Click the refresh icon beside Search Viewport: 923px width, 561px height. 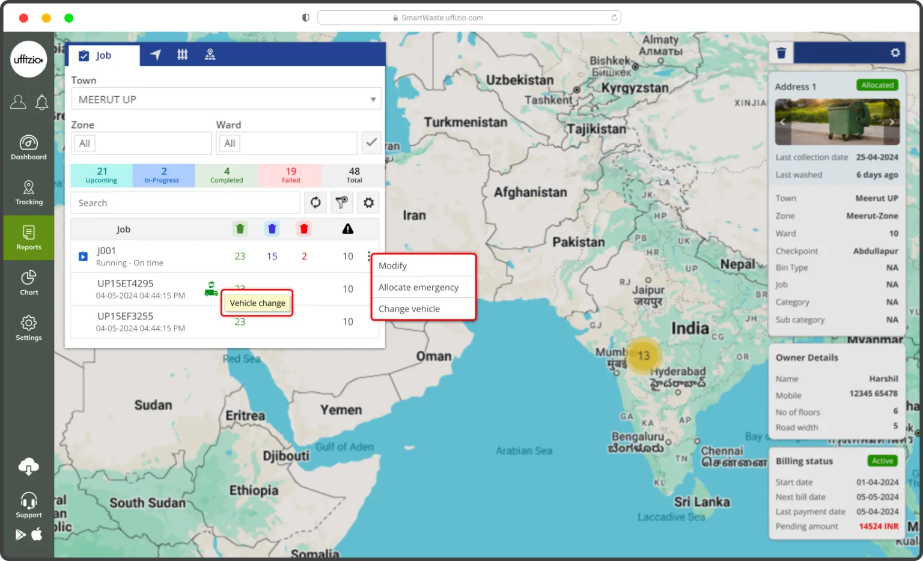tap(315, 203)
